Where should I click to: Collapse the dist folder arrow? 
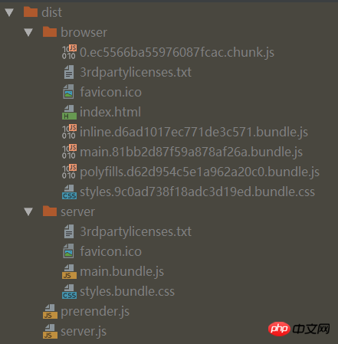(x=9, y=12)
